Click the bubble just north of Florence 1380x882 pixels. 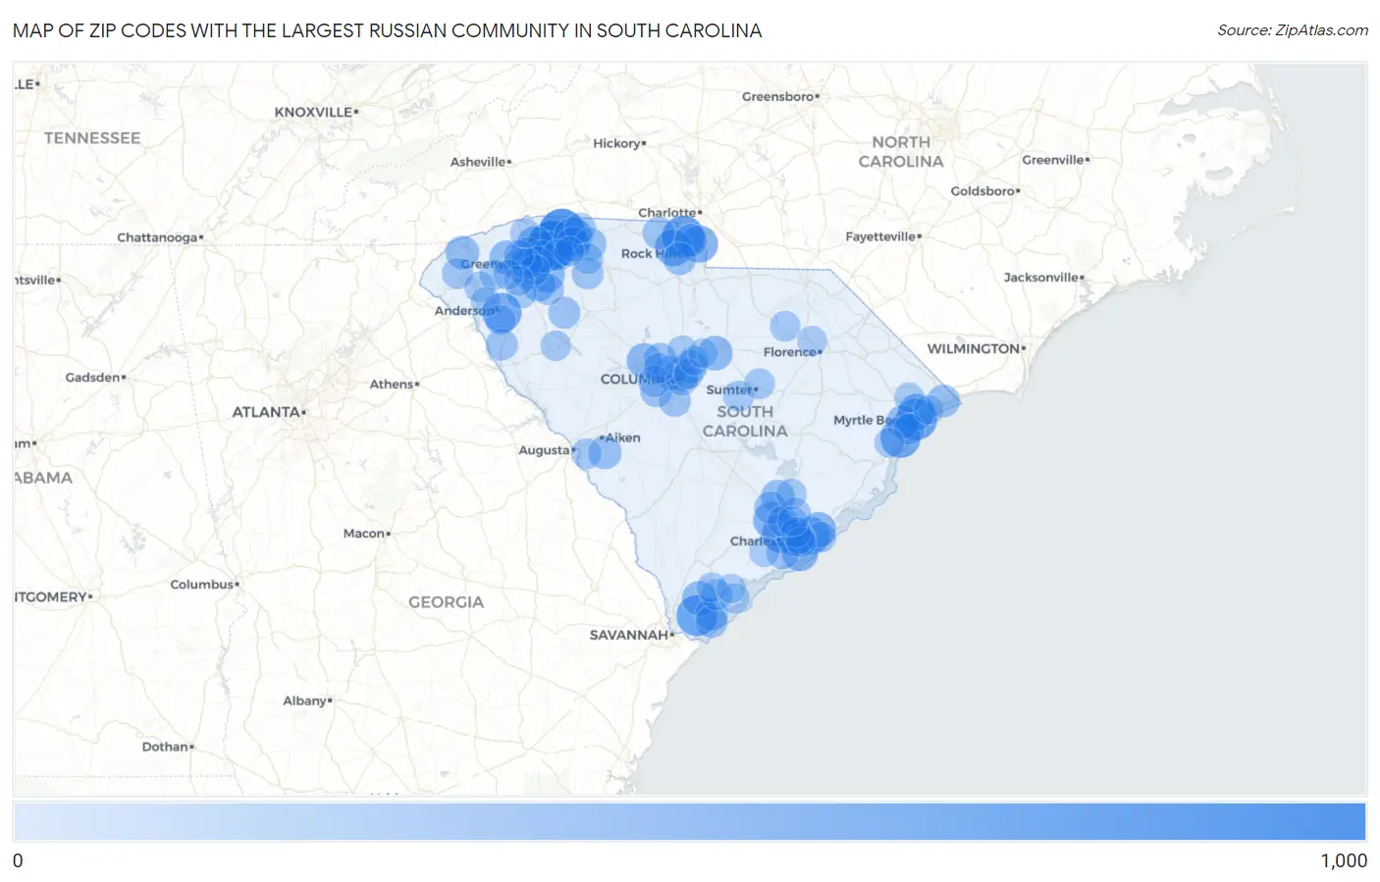[785, 326]
